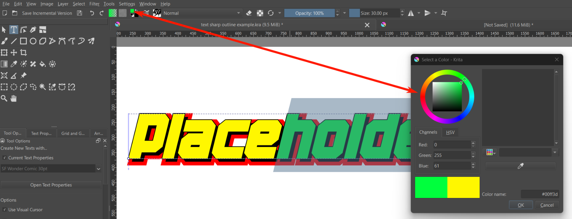Open the vertical mirror options arrow

pos(436,13)
